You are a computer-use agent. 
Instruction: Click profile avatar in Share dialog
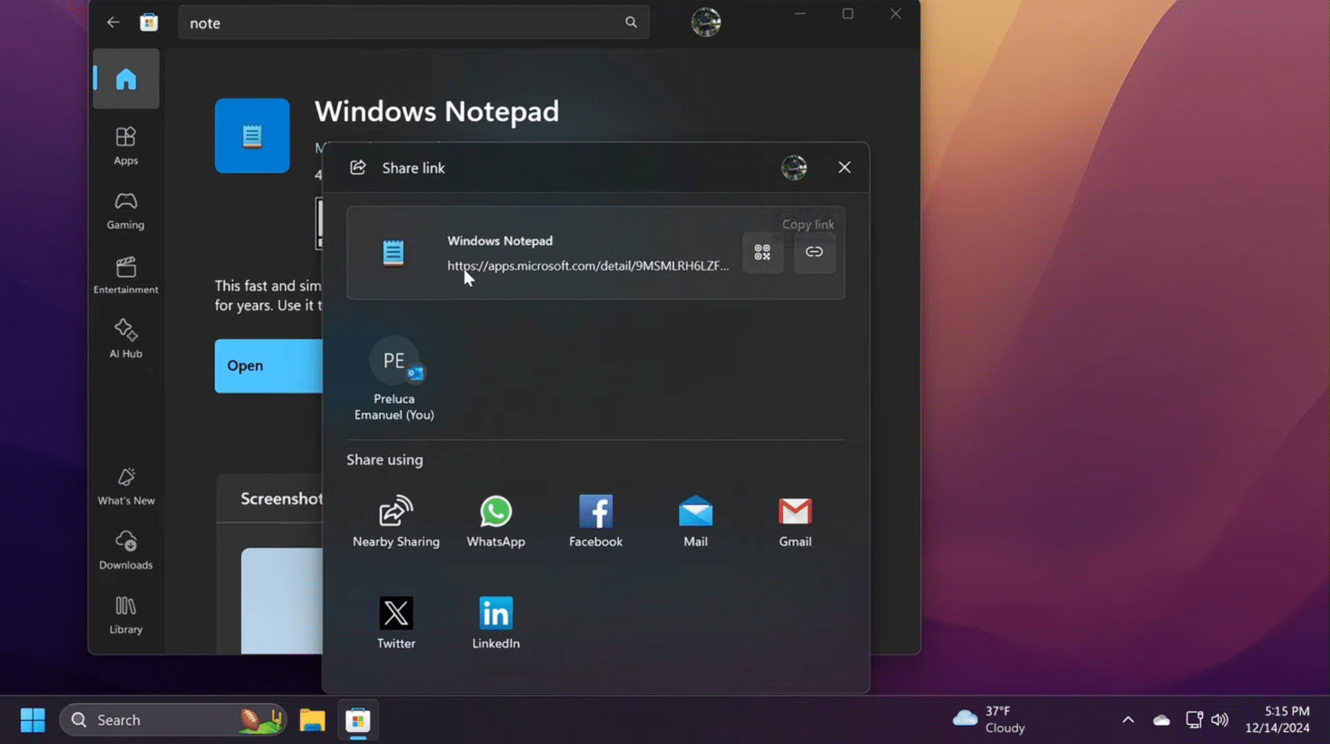tap(794, 168)
